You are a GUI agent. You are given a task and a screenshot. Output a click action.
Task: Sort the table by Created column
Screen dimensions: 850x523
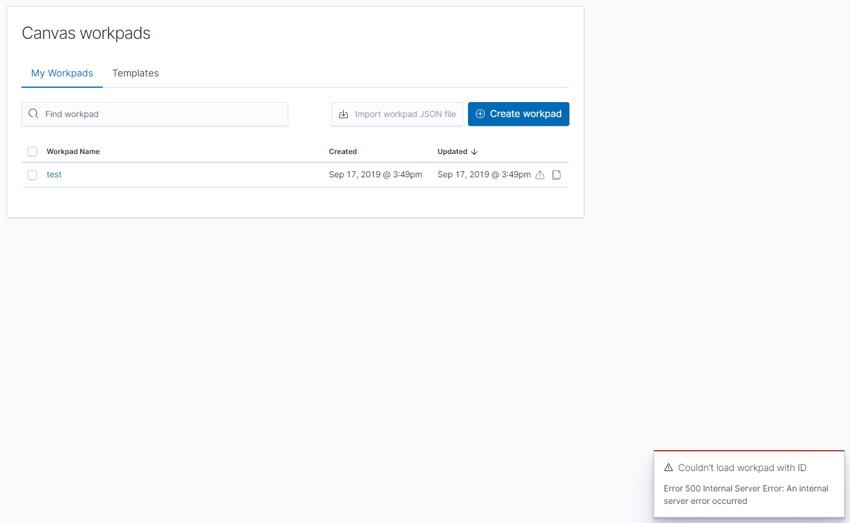tap(343, 151)
